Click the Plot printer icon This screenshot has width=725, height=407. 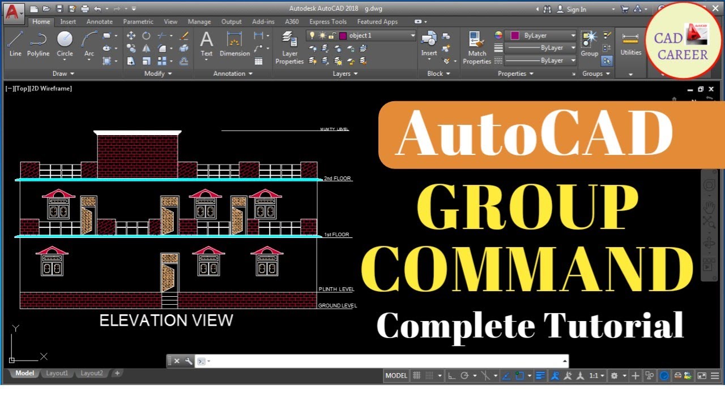pos(85,9)
